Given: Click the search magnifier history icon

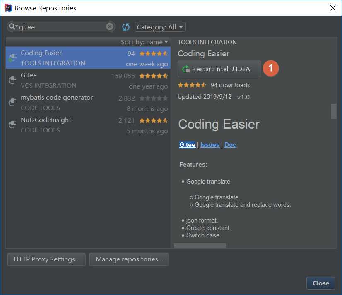Looking at the screenshot, I should tap(13, 27).
